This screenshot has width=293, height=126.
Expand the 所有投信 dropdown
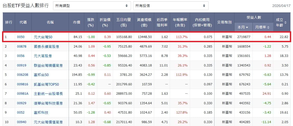pos(171,6)
